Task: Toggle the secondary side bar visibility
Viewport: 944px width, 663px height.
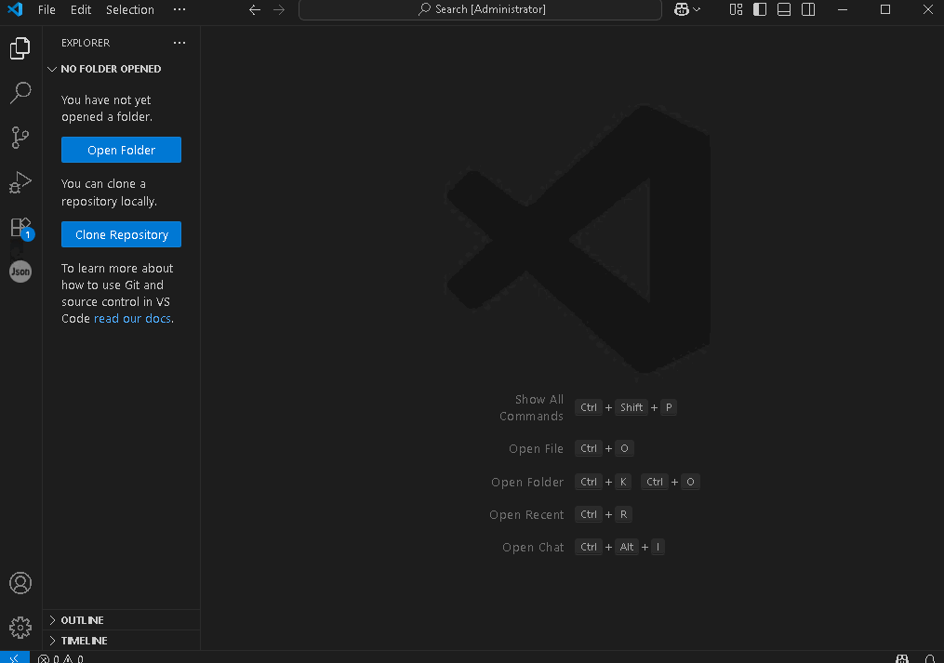Action: 808,9
